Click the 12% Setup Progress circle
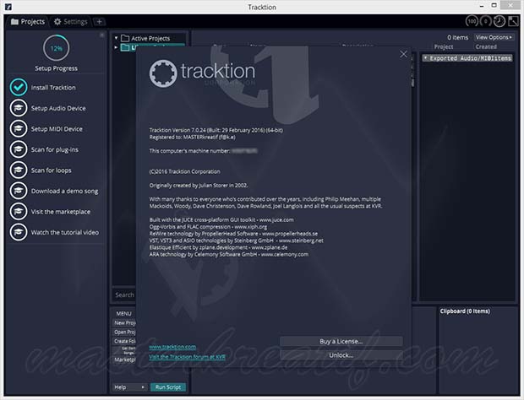This screenshot has height=400, width=524. pyautogui.click(x=56, y=48)
